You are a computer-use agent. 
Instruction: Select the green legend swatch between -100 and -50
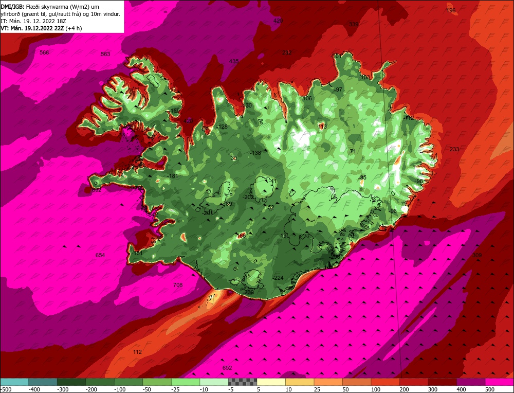(x=128, y=382)
